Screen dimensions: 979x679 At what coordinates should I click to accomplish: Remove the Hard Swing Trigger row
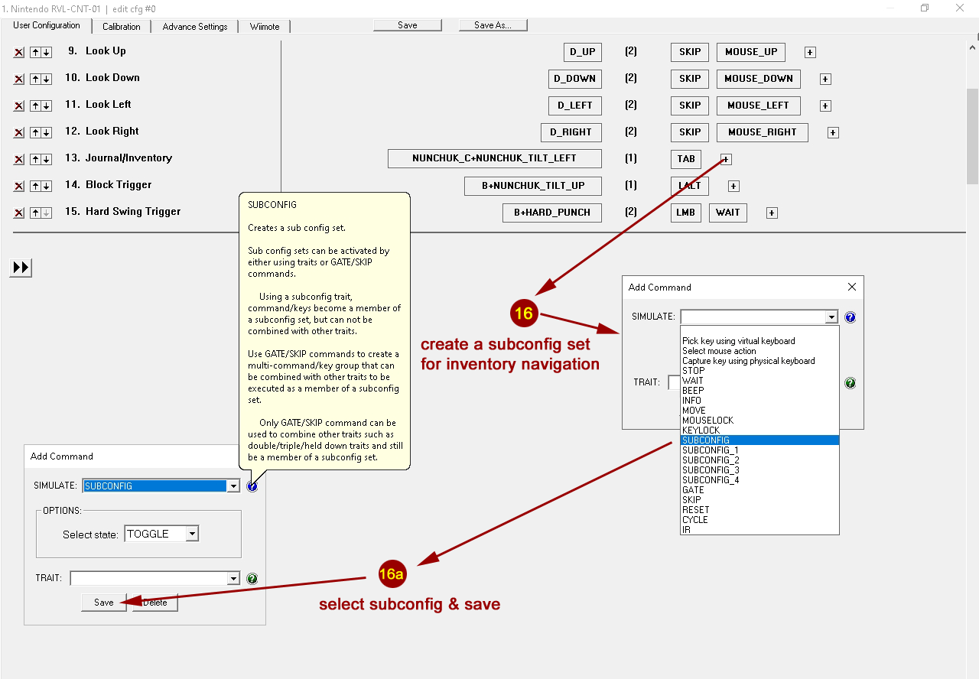(19, 213)
